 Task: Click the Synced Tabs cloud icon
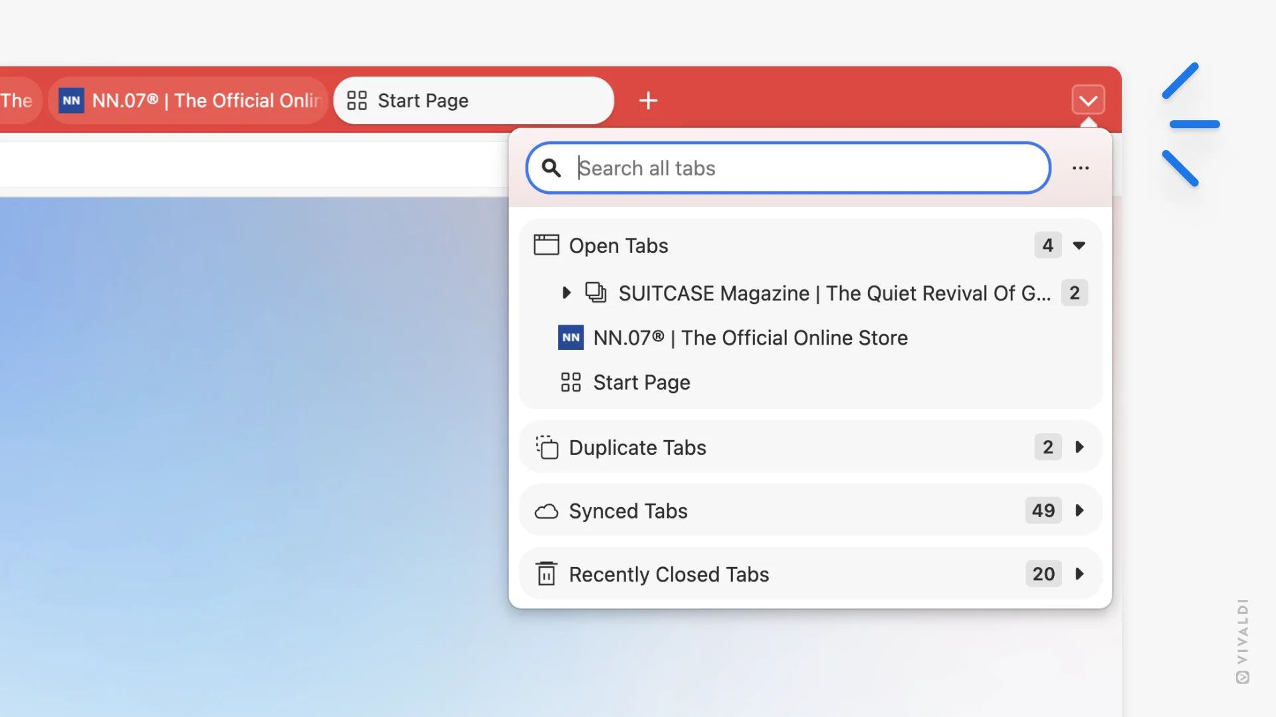pos(546,511)
